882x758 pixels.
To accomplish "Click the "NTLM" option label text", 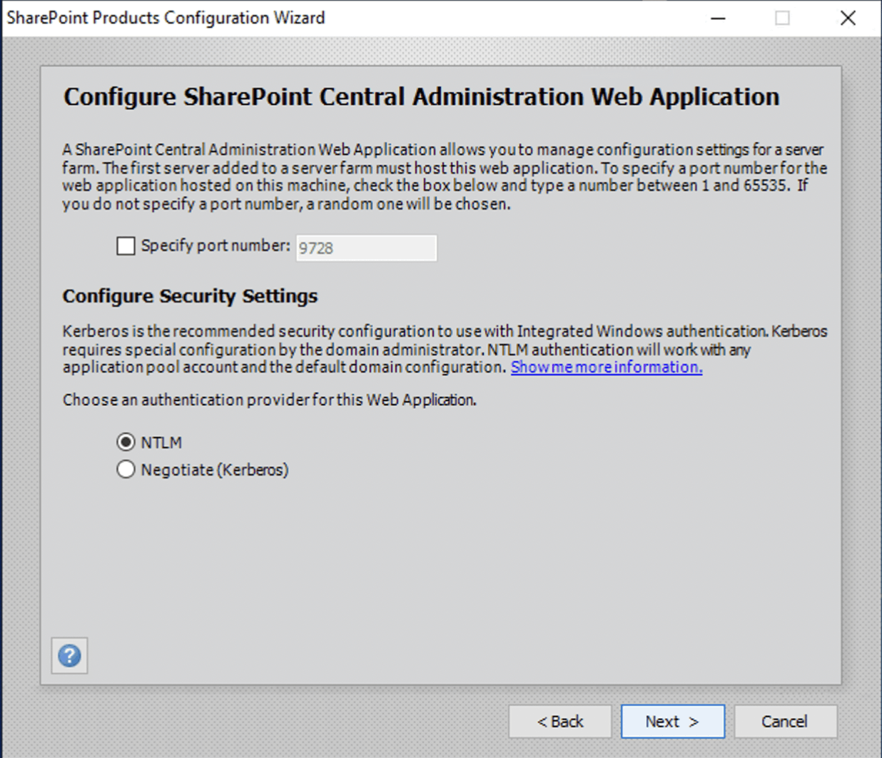I will click(161, 443).
